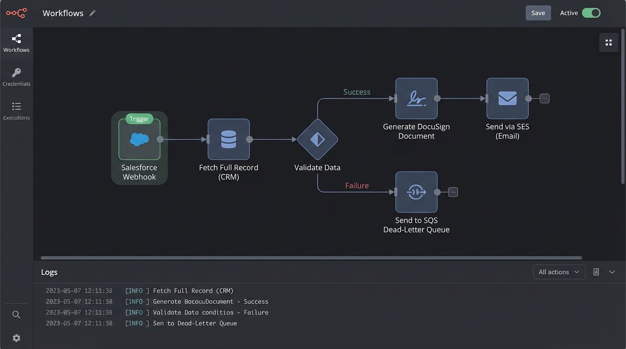Viewport: 626px width, 349px height.
Task: Open settings via the gear icon
Action: coord(16,338)
